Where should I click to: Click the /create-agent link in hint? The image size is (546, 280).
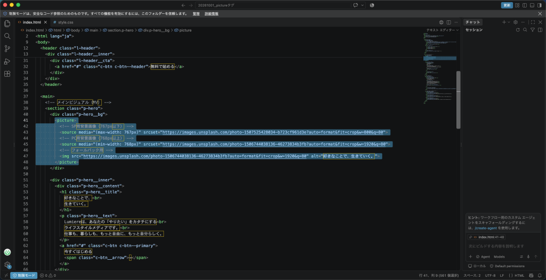486,228
